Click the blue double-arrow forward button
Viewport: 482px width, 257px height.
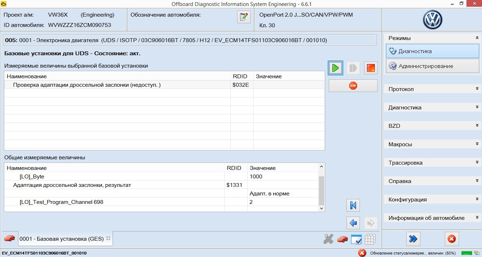(413, 239)
